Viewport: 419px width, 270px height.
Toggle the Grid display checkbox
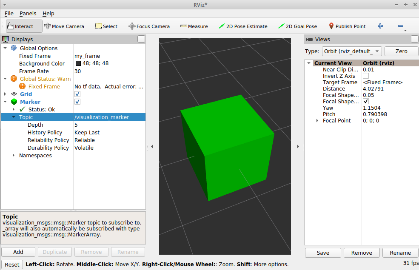click(x=77, y=94)
